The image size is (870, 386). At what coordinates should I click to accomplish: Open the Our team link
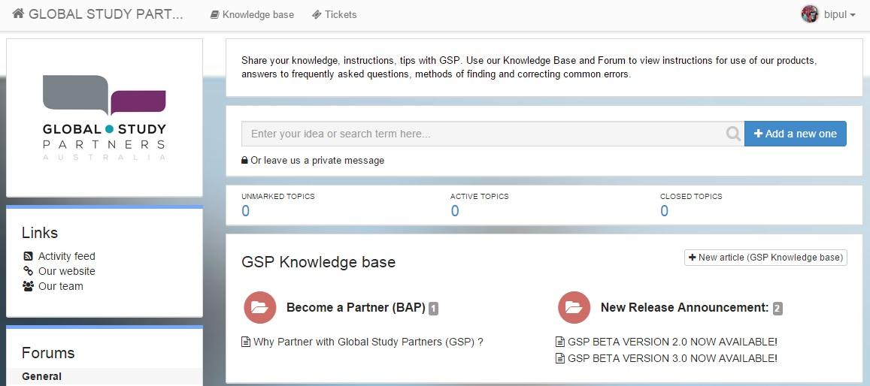(x=60, y=286)
